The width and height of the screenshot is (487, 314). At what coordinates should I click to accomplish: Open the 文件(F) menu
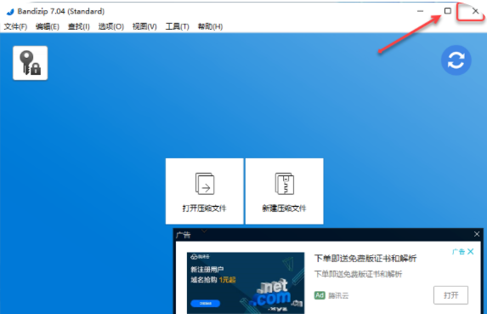(x=15, y=26)
